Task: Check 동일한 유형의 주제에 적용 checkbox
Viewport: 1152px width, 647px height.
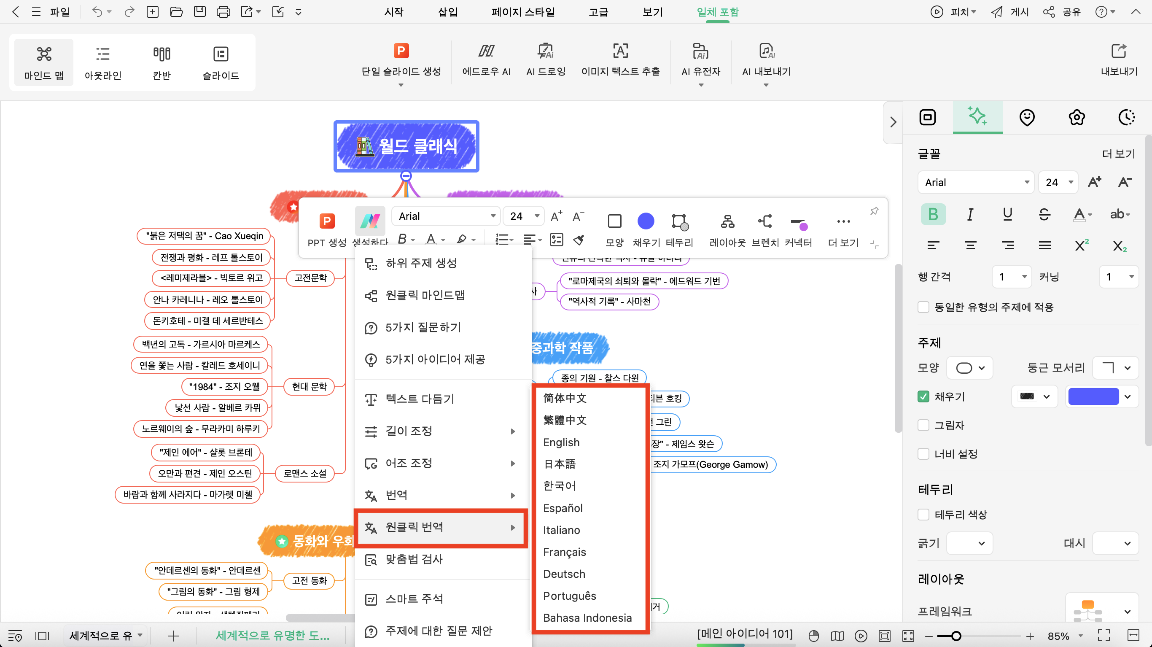Action: [x=923, y=307]
